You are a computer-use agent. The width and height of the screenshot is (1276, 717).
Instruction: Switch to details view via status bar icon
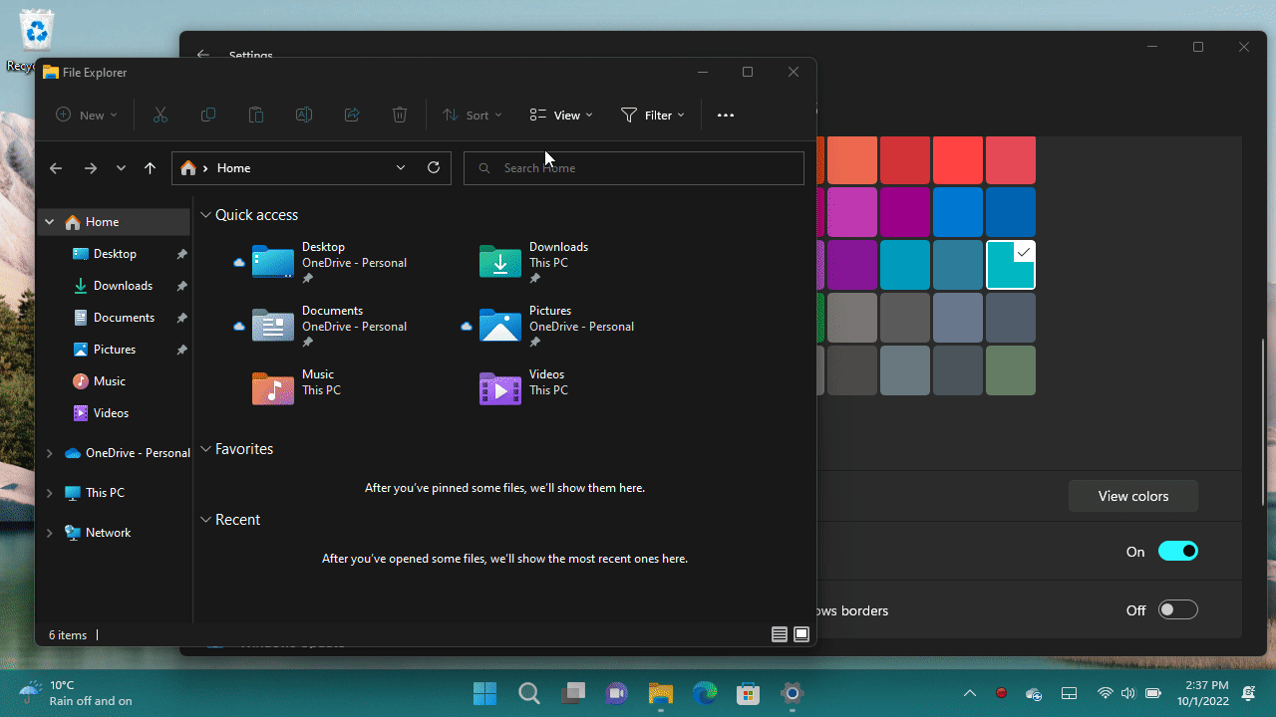point(779,634)
